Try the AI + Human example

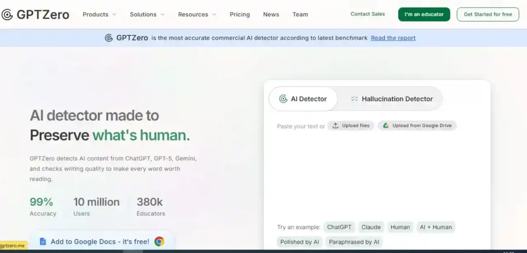pyautogui.click(x=436, y=227)
